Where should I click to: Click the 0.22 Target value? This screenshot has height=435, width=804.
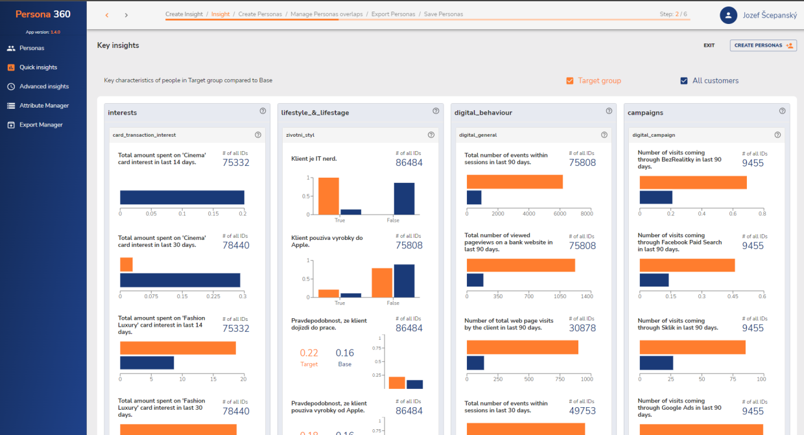pos(309,353)
